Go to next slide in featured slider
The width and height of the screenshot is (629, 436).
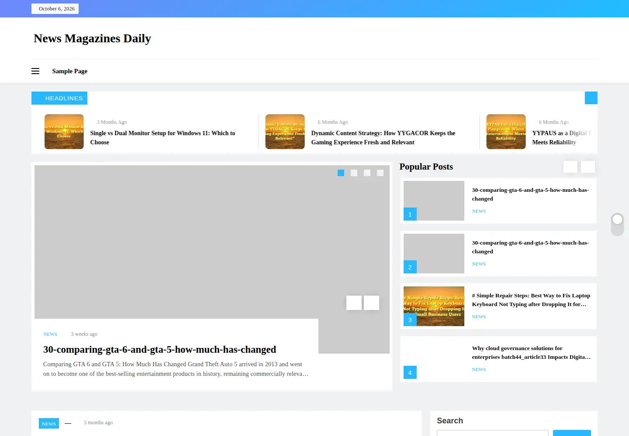(x=371, y=303)
